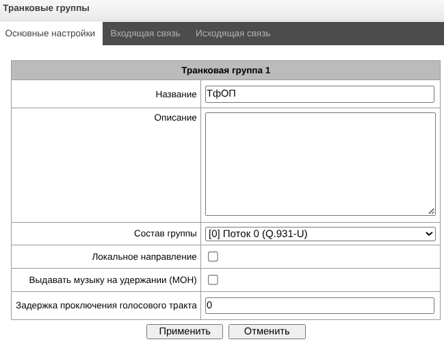
Task: Click the Применить button
Action: [184, 331]
